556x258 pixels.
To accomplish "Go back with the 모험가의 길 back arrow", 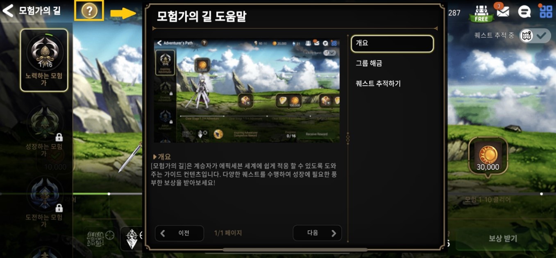I will (x=8, y=11).
